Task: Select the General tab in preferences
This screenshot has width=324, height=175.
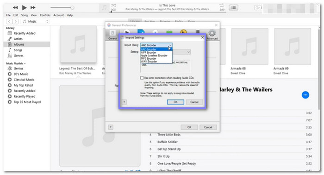Action: pos(112,35)
